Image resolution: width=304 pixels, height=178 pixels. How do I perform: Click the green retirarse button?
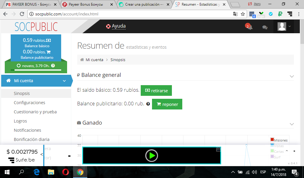click(156, 90)
